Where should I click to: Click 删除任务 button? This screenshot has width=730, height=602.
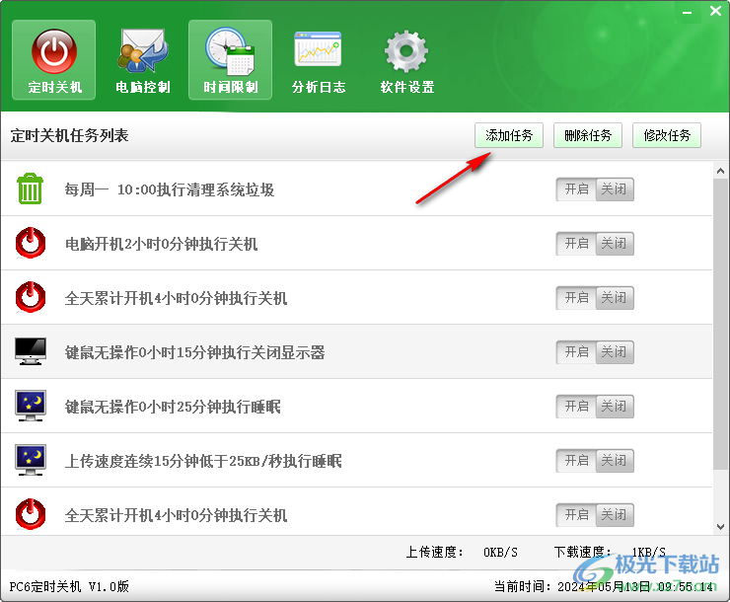(x=588, y=135)
